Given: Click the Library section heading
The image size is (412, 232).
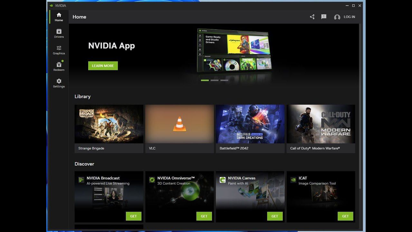Looking at the screenshot, I should (x=82, y=96).
